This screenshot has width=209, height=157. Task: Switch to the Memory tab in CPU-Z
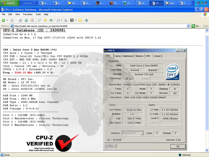point(140,56)
